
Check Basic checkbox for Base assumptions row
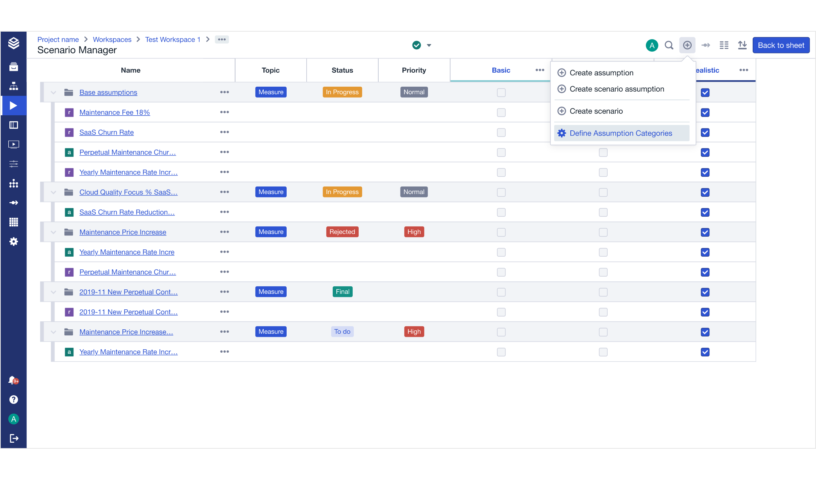pyautogui.click(x=501, y=92)
